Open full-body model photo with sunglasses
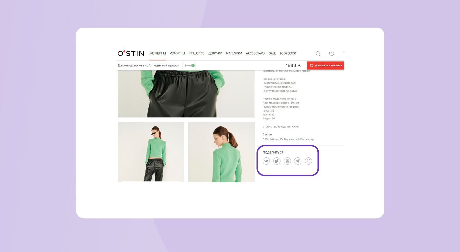The width and height of the screenshot is (460, 252). 151,152
